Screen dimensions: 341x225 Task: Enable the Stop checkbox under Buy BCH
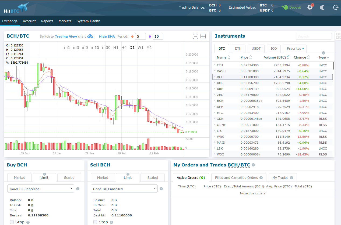(12, 222)
